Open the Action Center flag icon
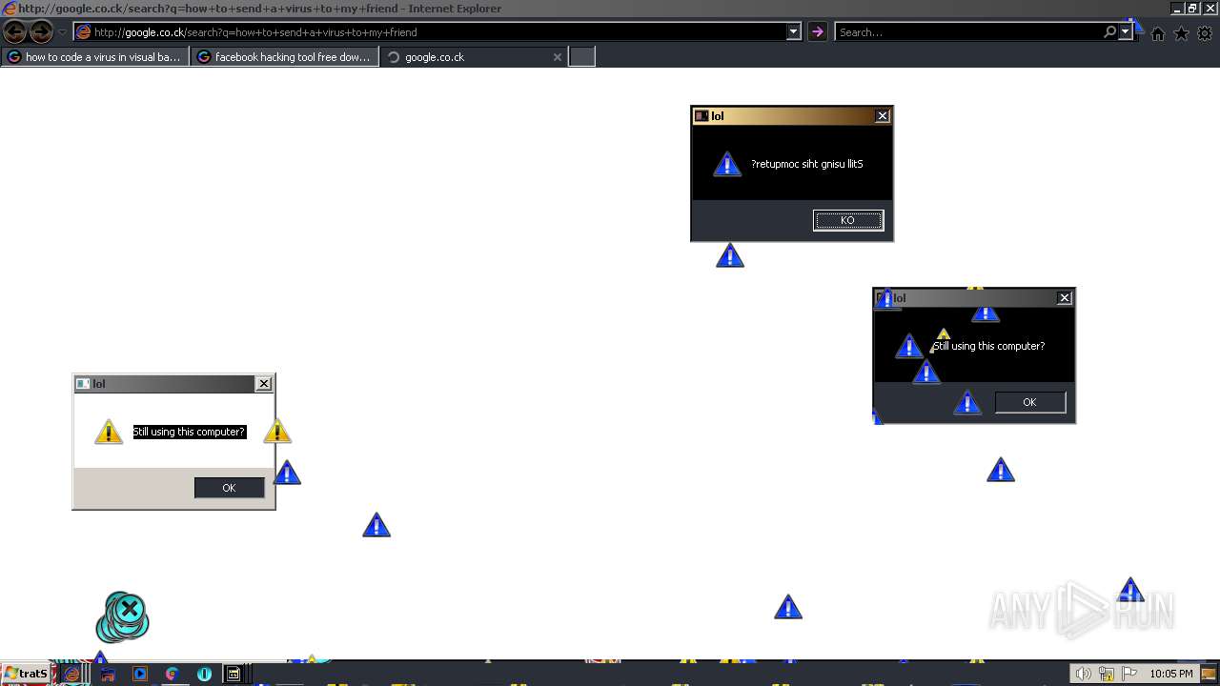The image size is (1220, 686). [x=1129, y=674]
